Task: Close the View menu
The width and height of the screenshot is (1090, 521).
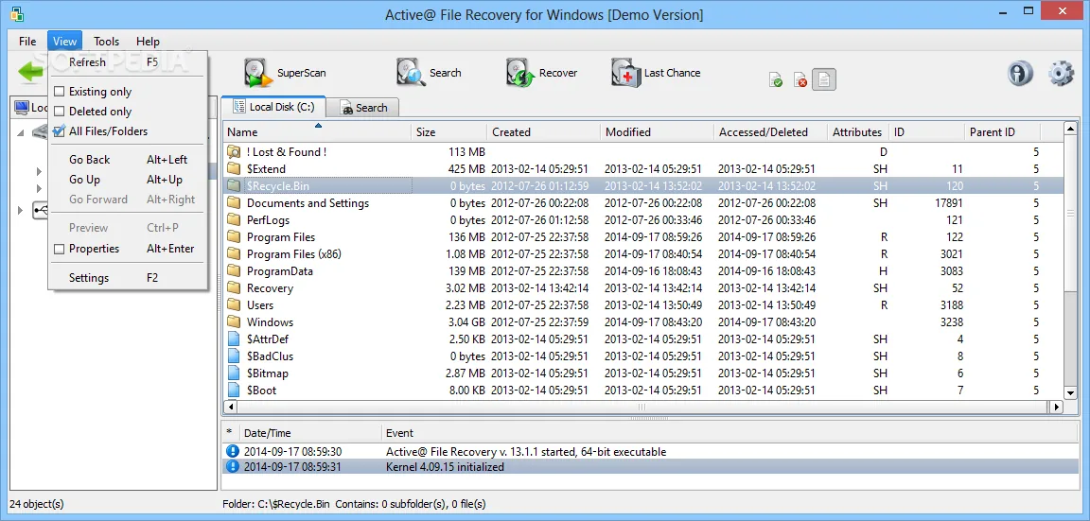Action: pyautogui.click(x=64, y=41)
